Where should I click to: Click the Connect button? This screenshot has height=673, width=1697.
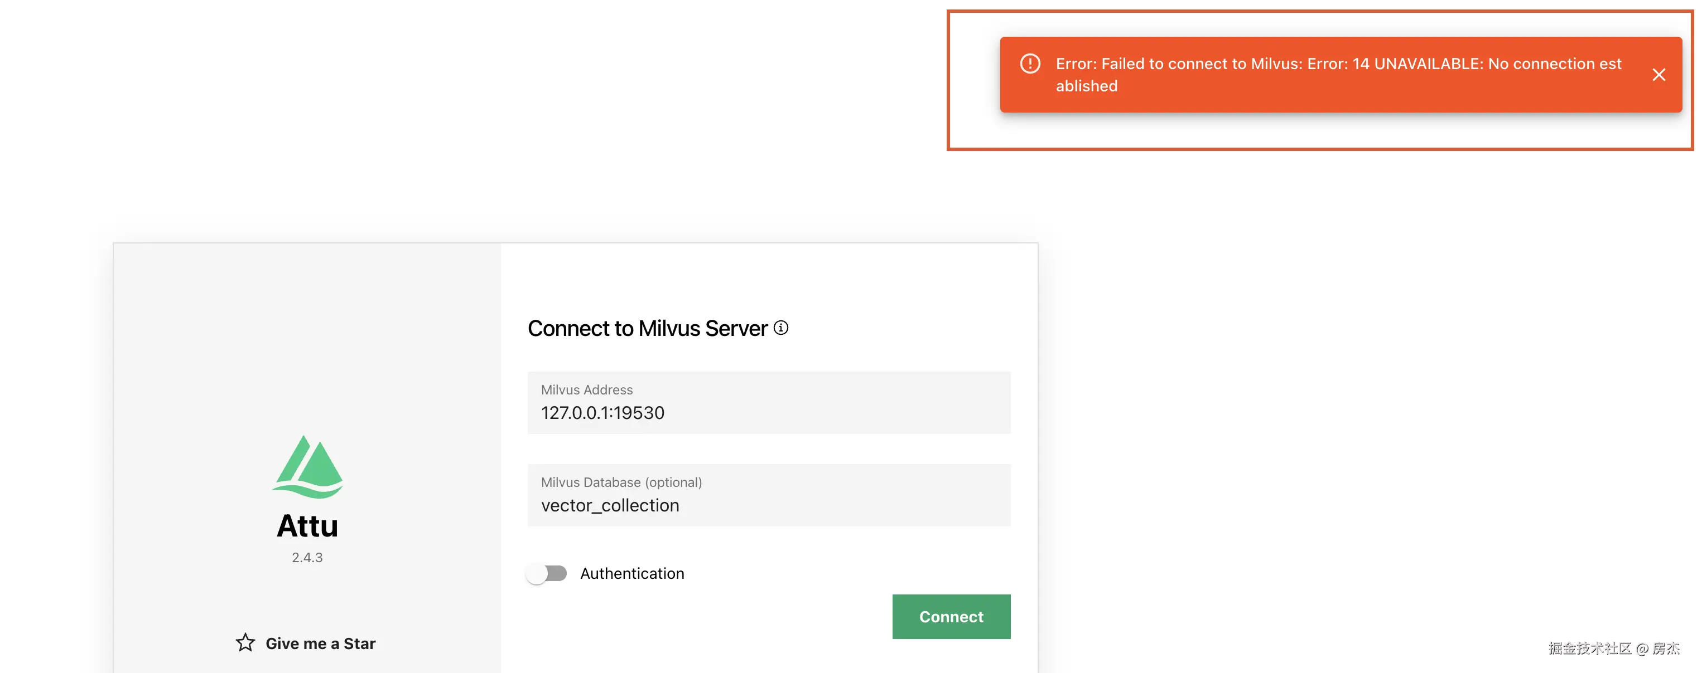(x=951, y=616)
